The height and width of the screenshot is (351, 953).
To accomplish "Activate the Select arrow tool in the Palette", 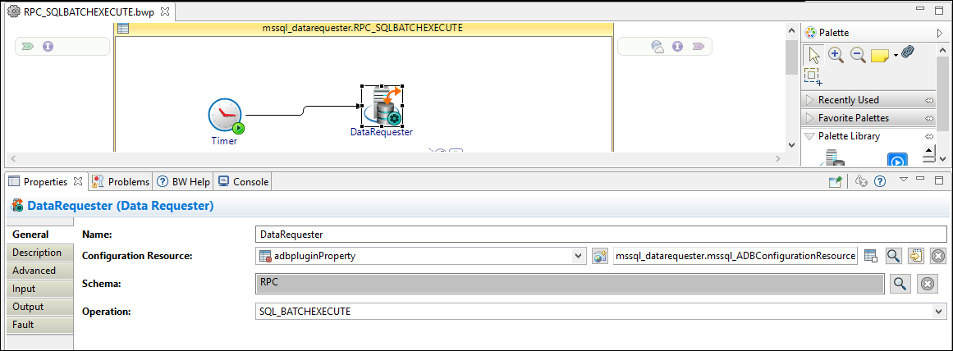I will (x=813, y=55).
